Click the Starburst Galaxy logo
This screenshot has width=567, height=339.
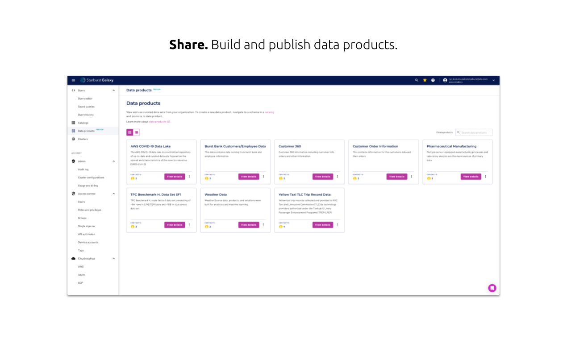click(97, 80)
